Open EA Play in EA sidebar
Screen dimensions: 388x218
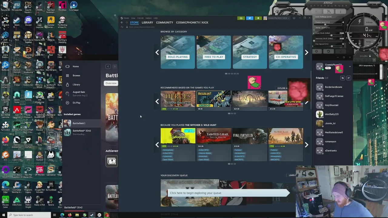point(76,103)
